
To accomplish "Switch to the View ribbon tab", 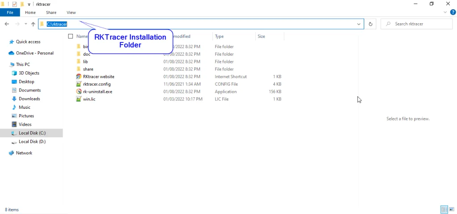I will [x=71, y=12].
